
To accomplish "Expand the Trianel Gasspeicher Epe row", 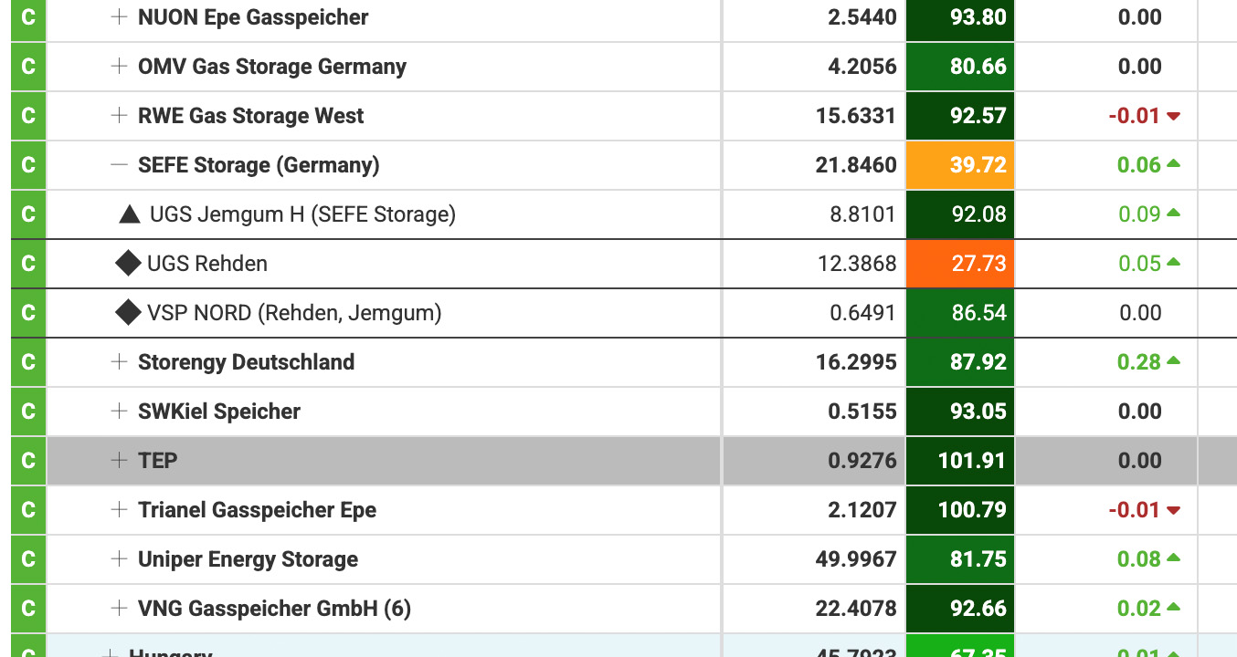I will (119, 510).
